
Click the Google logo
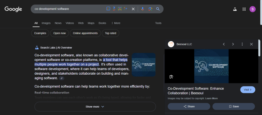point(13,9)
